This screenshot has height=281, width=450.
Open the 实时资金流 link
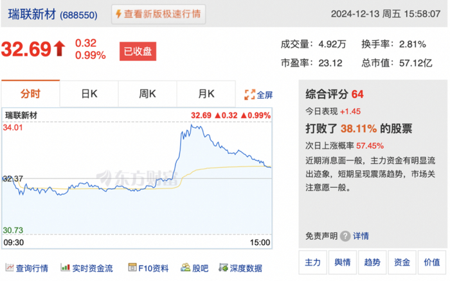click(x=93, y=268)
